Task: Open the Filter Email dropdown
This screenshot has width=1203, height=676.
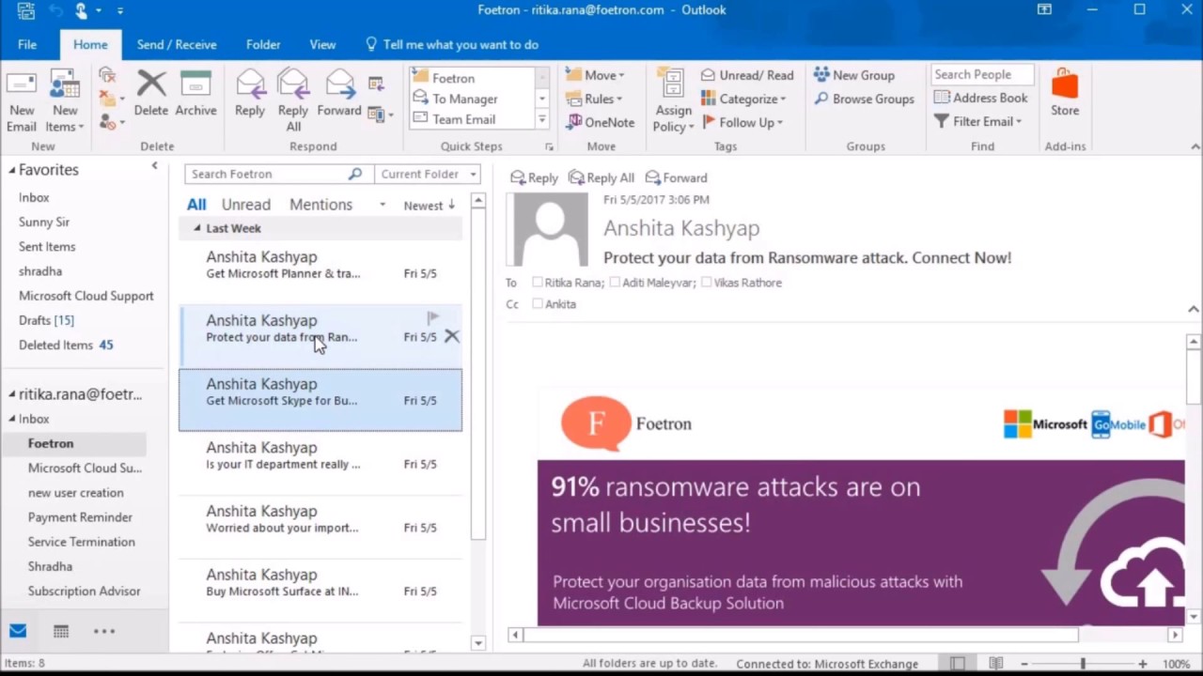Action: pos(978,121)
